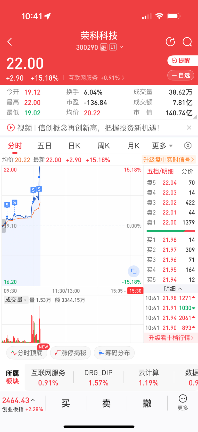
Task: Open DRG_DIP 1.57% sector card
Action: 98,378
